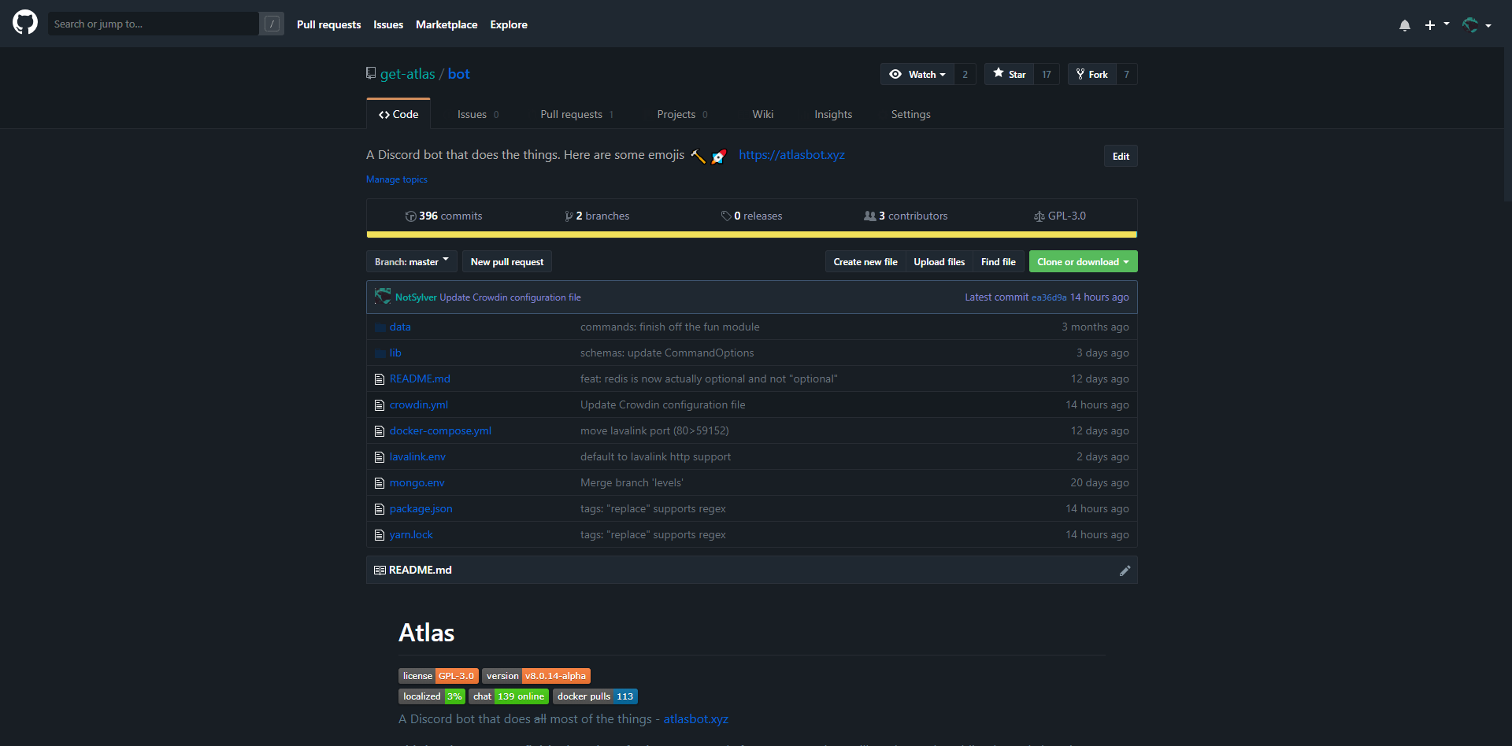Image resolution: width=1512 pixels, height=746 pixels.
Task: Click the yellow language breakdown bar
Action: 752,235
